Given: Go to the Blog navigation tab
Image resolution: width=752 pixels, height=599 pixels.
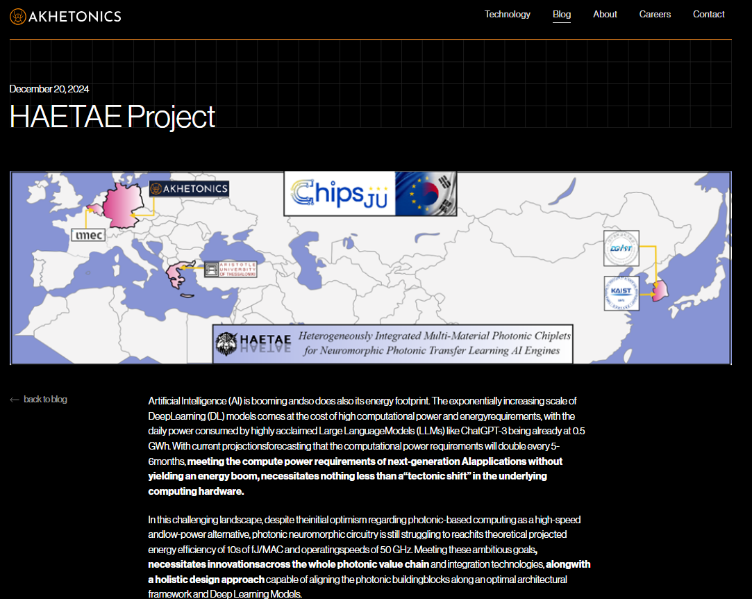Looking at the screenshot, I should coord(562,15).
